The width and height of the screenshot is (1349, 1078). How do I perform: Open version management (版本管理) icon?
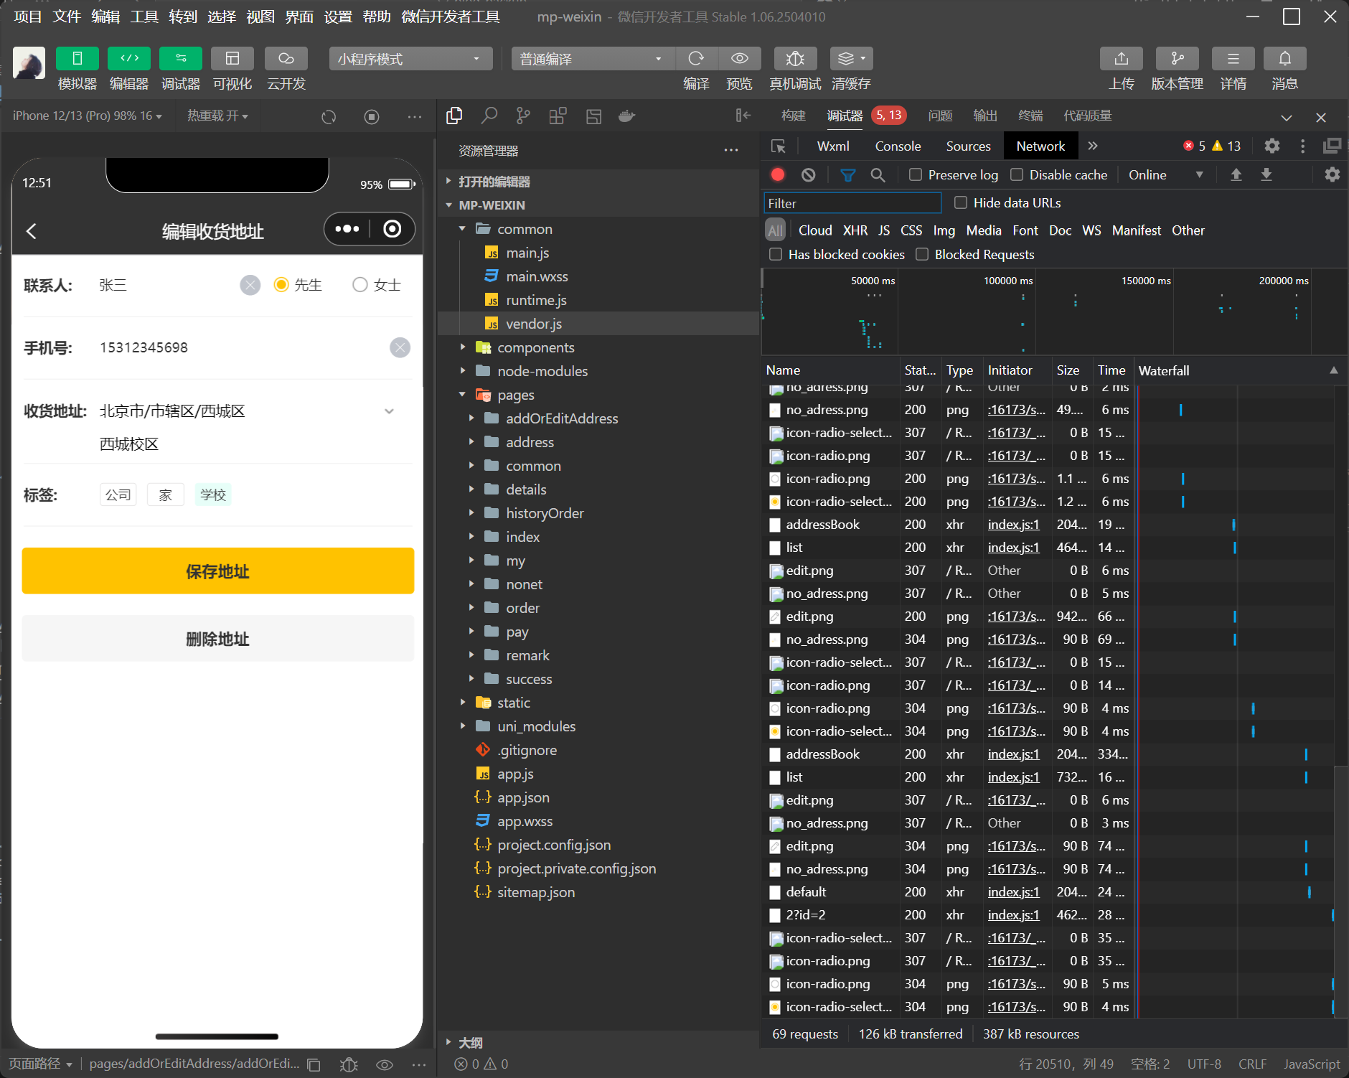click(x=1177, y=59)
